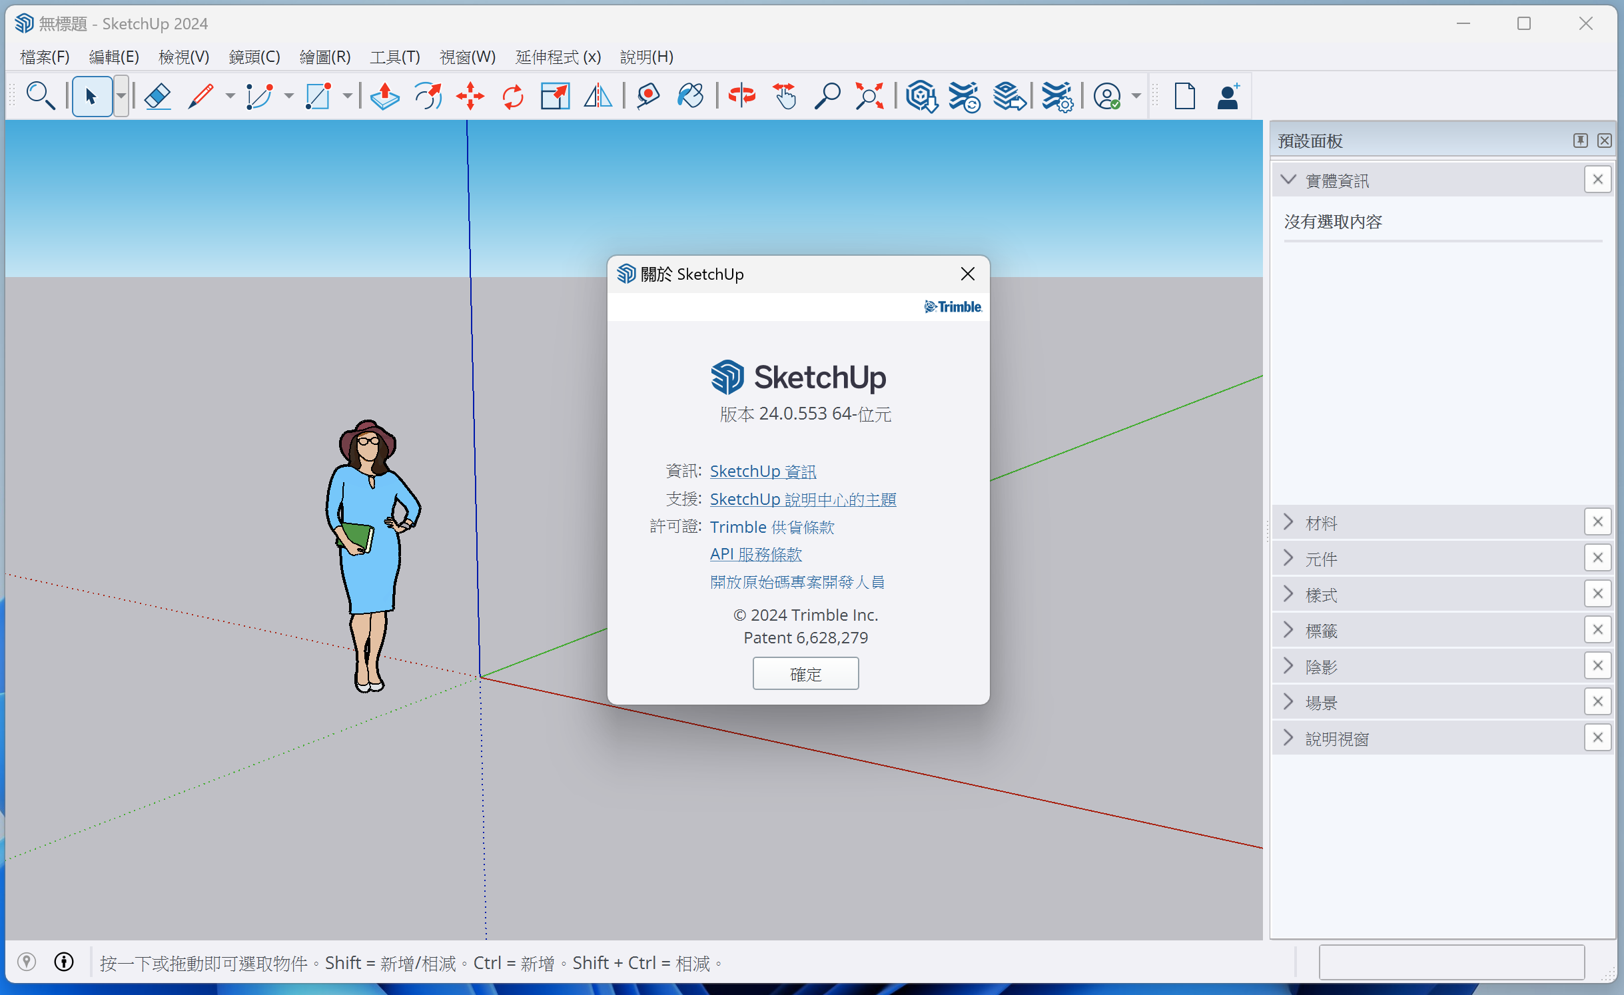This screenshot has height=995, width=1624.
Task: Select the Push/Pull tool
Action: pyautogui.click(x=384, y=97)
